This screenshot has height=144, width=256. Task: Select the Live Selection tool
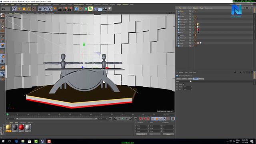pos(14,9)
